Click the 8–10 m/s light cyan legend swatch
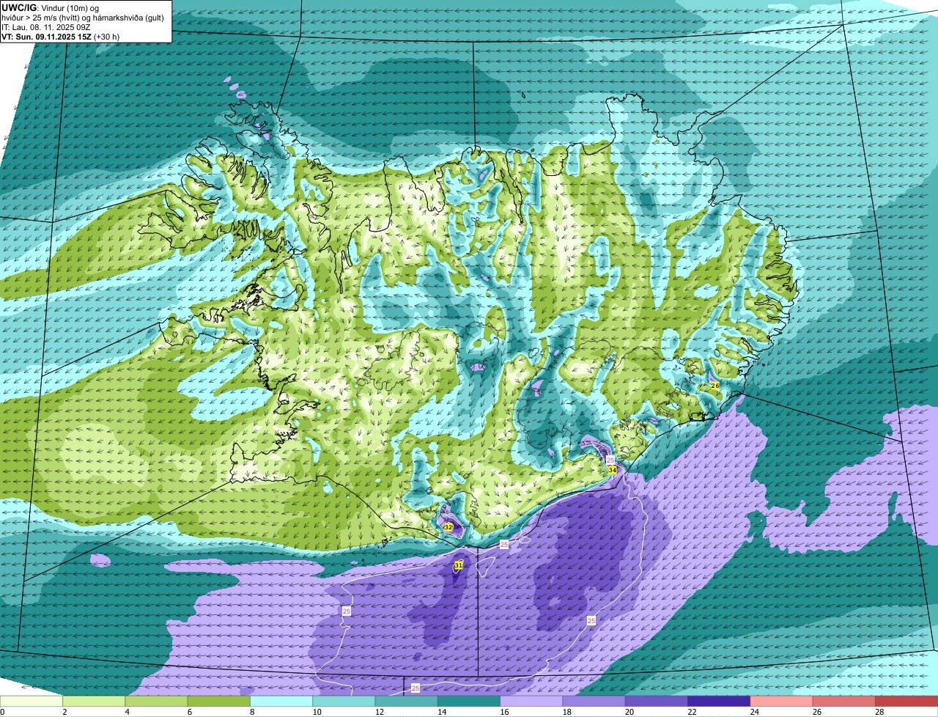The width and height of the screenshot is (938, 717). click(x=281, y=701)
